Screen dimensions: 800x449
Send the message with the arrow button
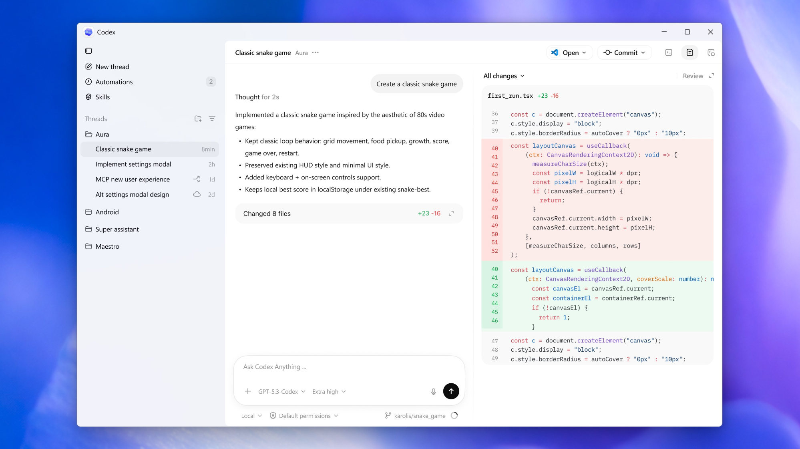coord(451,391)
